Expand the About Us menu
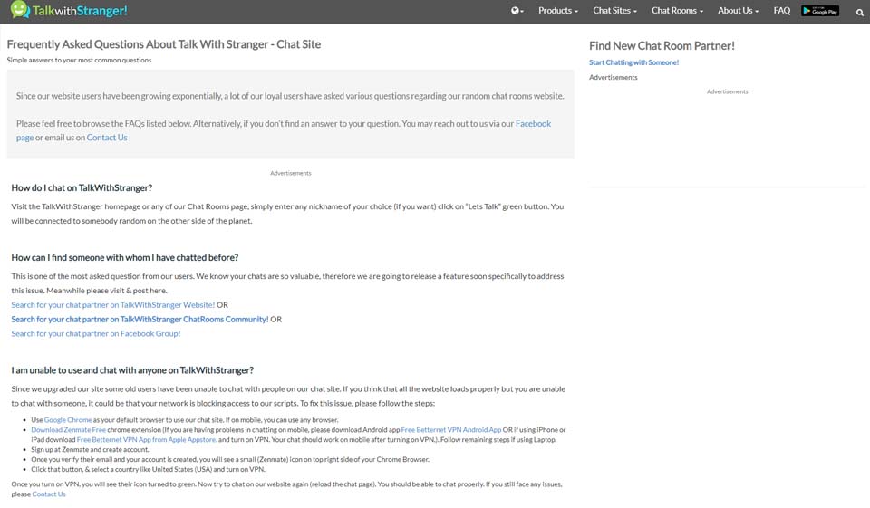This screenshot has width=870, height=508. (738, 11)
